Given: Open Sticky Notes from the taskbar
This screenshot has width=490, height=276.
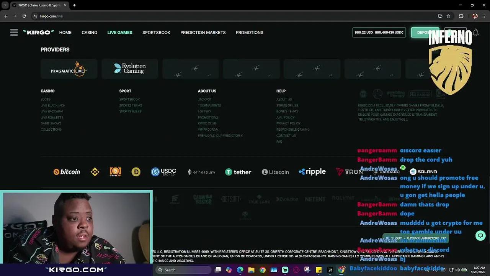Looking at the screenshot, I should 318,270.
